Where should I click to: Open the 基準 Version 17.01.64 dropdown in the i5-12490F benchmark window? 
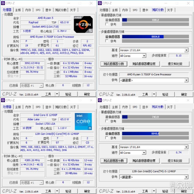click(186, 147)
